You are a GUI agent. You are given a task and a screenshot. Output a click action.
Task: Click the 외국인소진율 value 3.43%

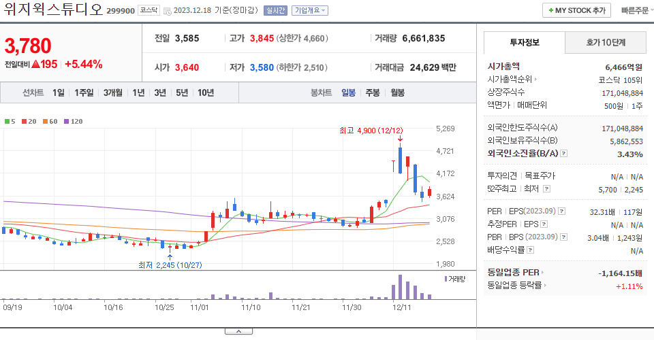[x=629, y=154]
